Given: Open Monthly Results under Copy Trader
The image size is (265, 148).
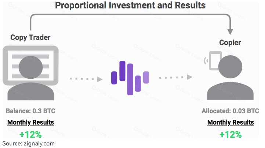Looking at the screenshot, I should pyautogui.click(x=30, y=122).
